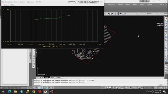Open Bandicam recorder from the taskbar
Screen dimensions: 168x94
point(52,92)
